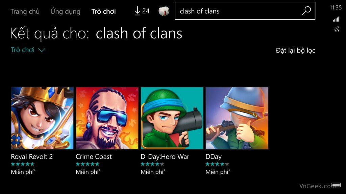This screenshot has height=194, width=346.
Task: Tap the Wi-Fi status icon
Action: click(x=337, y=29)
